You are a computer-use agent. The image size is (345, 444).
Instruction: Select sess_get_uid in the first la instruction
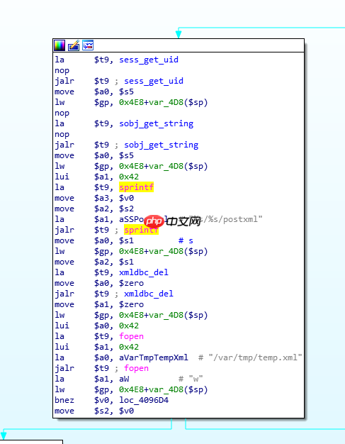149,60
